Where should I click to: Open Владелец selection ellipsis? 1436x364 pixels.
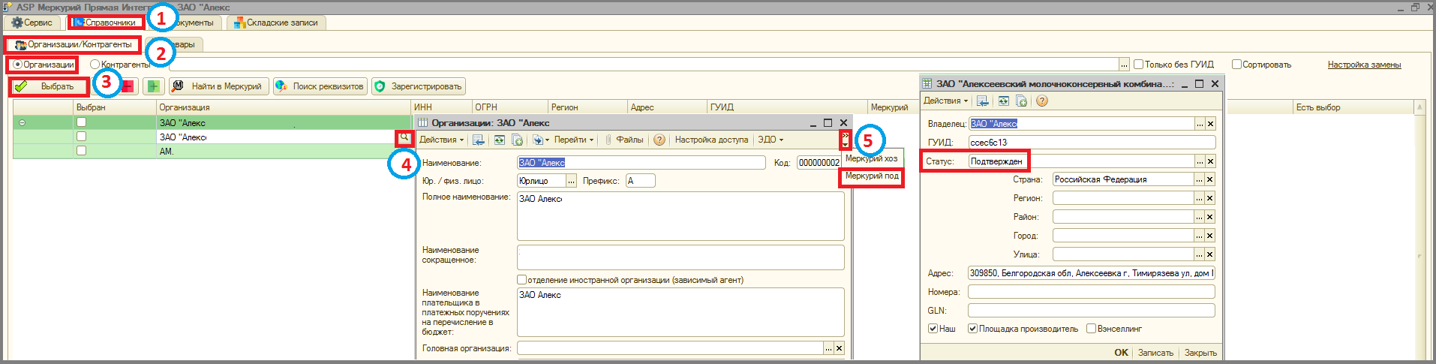pos(1199,123)
